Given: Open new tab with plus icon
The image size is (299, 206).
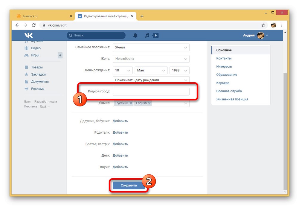Looking at the screenshot, I should point(142,16).
